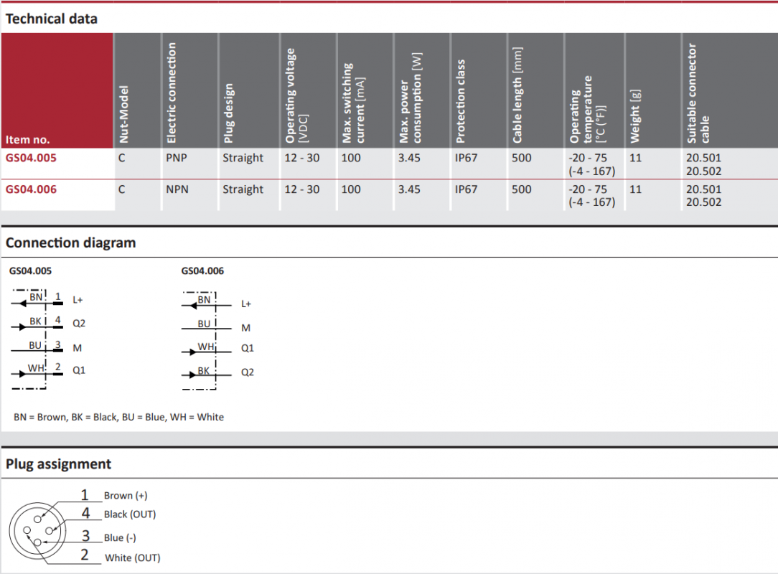Click the -20 - 75 temperature in GS04.005 row
778x574 pixels.
pos(588,158)
